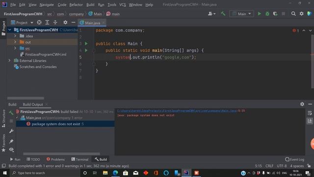Open the Main run configuration dropdown
The width and height of the screenshot is (314, 177).
pyautogui.click(x=241, y=14)
